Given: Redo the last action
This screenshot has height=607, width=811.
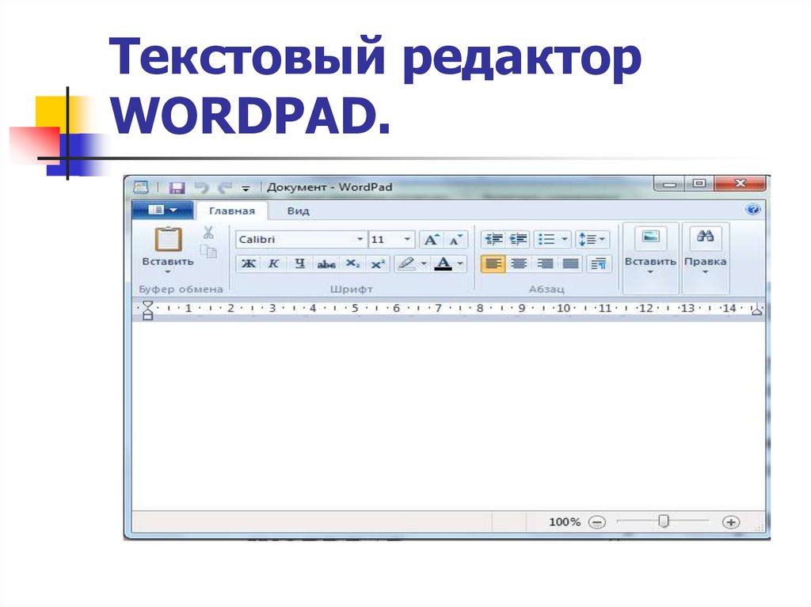Looking at the screenshot, I should pos(225,188).
